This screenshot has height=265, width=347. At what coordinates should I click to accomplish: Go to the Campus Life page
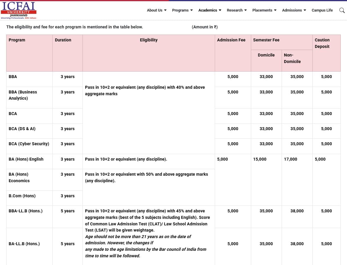pyautogui.click(x=322, y=10)
